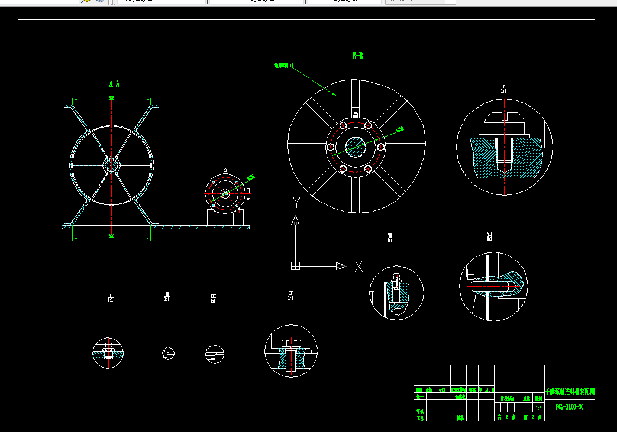Image resolution: width=617 pixels, height=432 pixels.
Task: Click the key detail circle with red centerline
Action: point(493,286)
